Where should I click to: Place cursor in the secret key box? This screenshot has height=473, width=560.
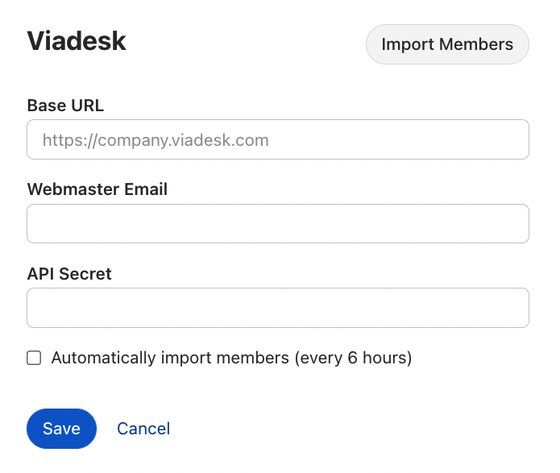(278, 308)
